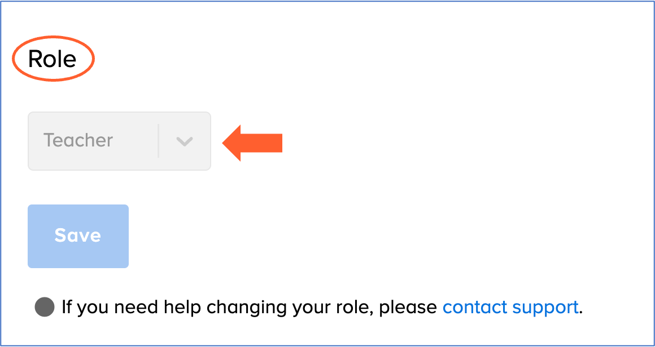
Task: Click the help text about changing role
Action: pos(248,308)
